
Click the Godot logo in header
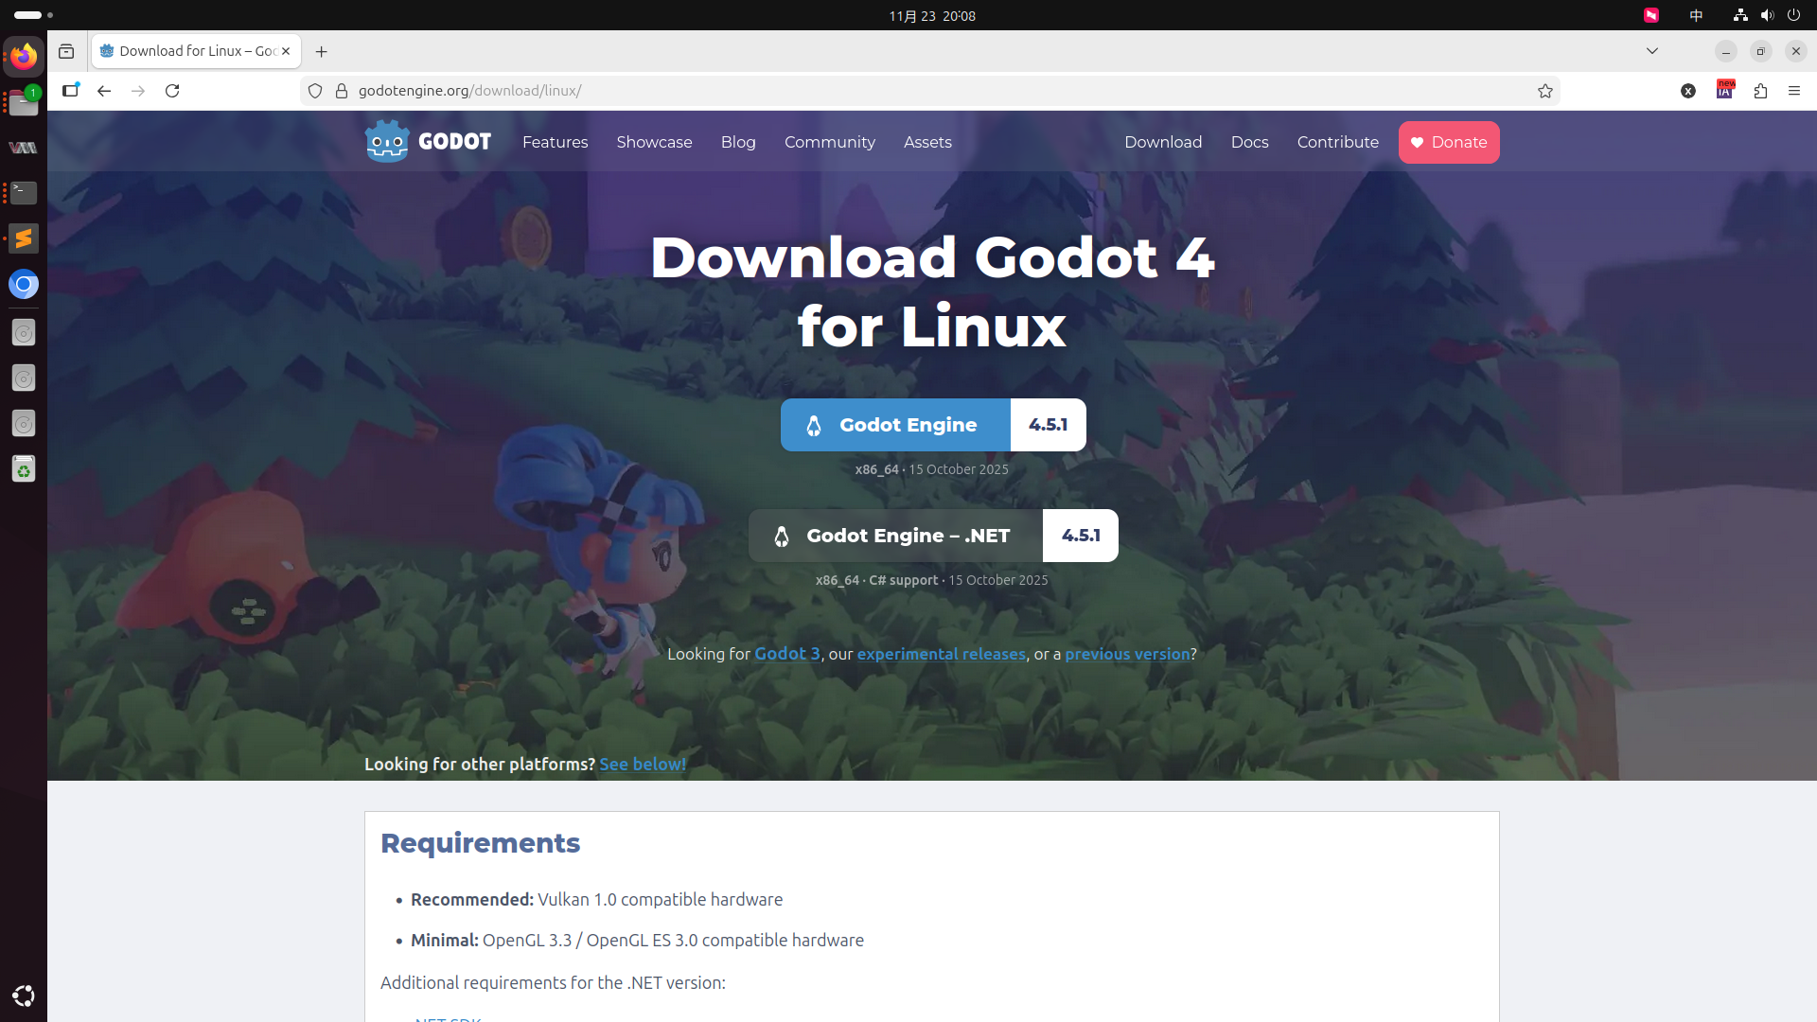coord(428,142)
